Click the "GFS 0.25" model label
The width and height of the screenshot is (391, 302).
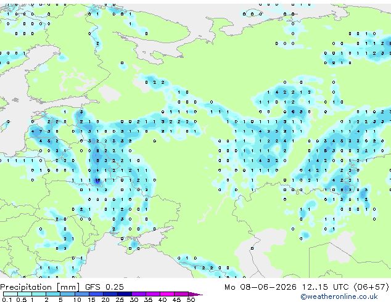click(104, 287)
